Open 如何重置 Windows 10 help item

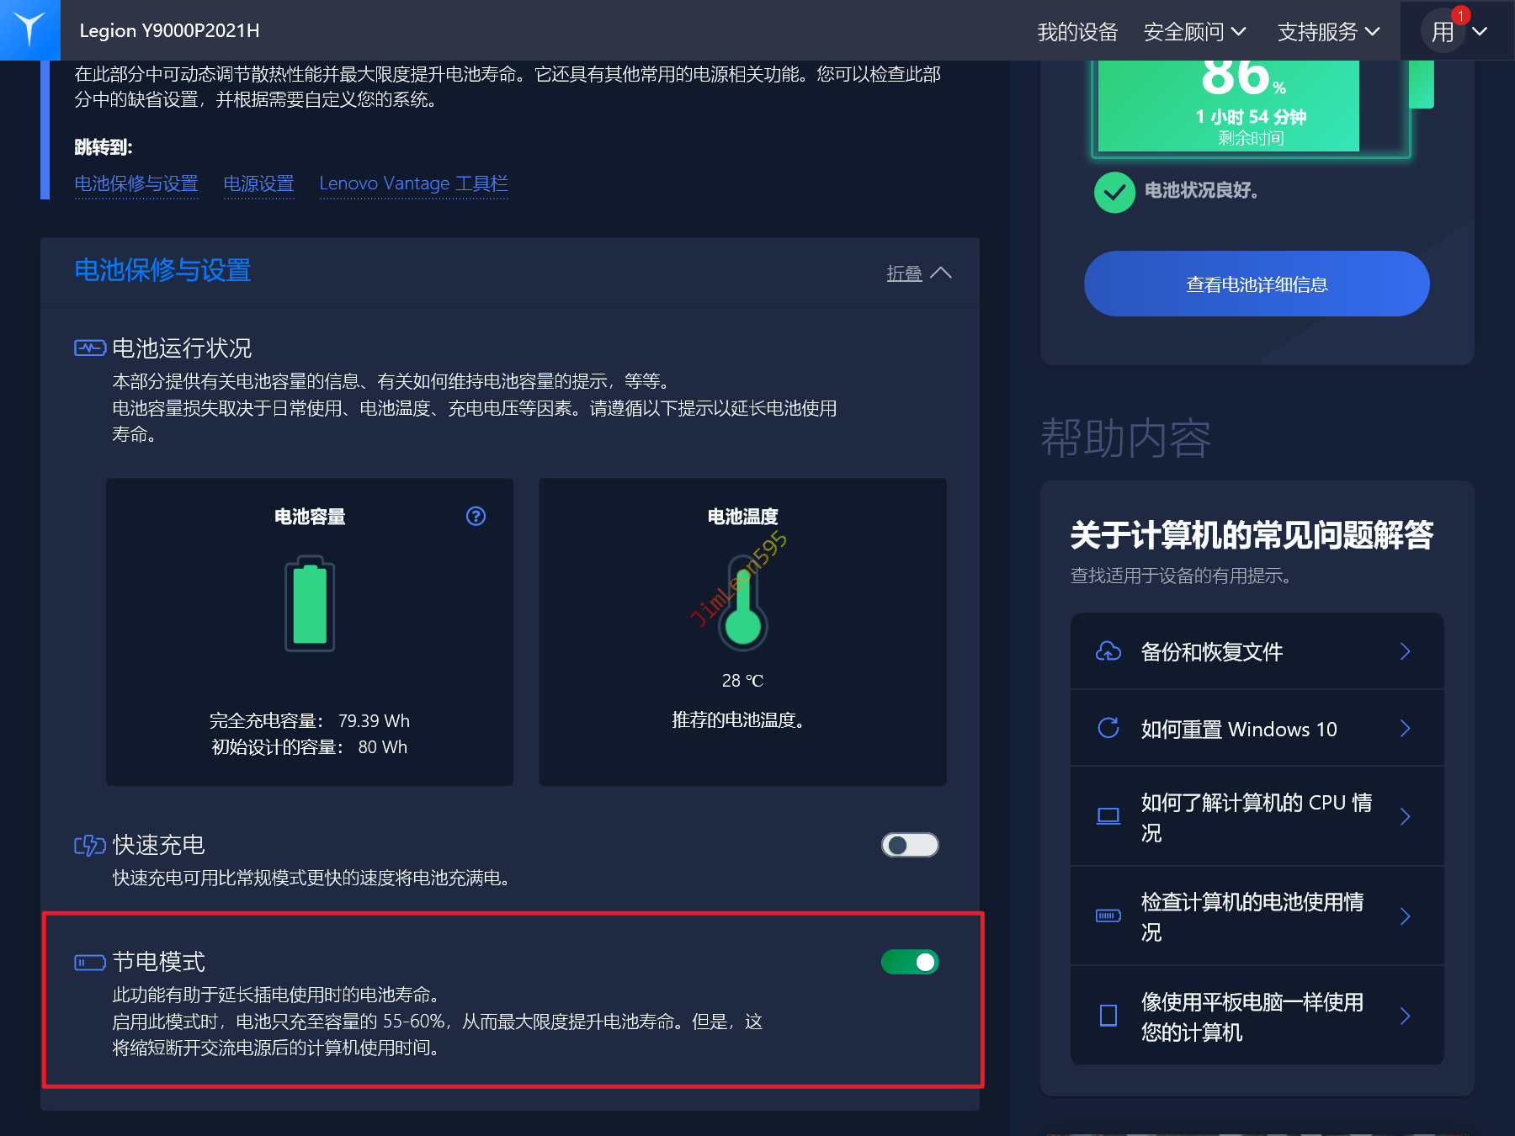pos(1257,728)
